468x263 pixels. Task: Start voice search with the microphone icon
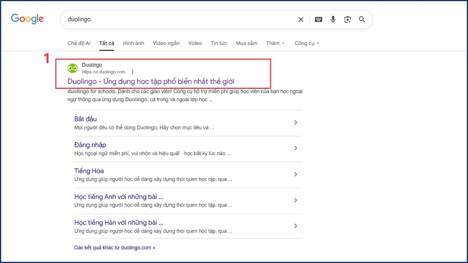333,19
